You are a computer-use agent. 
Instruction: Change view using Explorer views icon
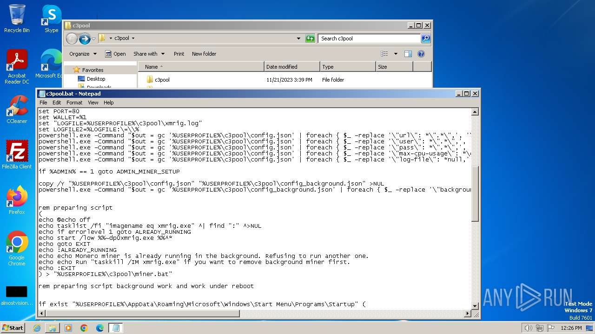[x=384, y=54]
